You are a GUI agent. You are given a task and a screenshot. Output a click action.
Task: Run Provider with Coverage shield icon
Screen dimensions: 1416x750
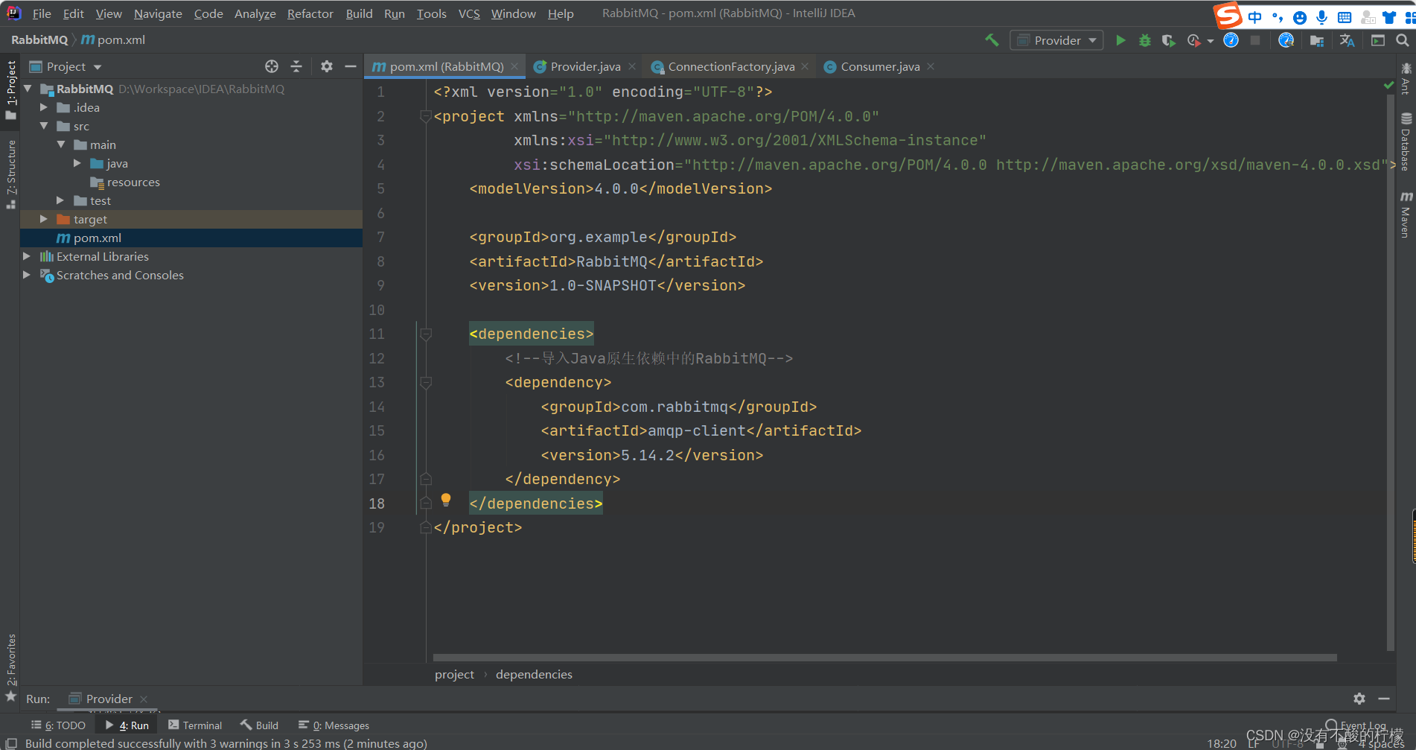(1169, 40)
